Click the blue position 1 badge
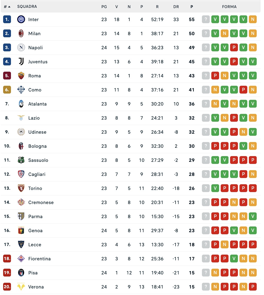Viewport: 264px width, 295px height. click(7, 20)
